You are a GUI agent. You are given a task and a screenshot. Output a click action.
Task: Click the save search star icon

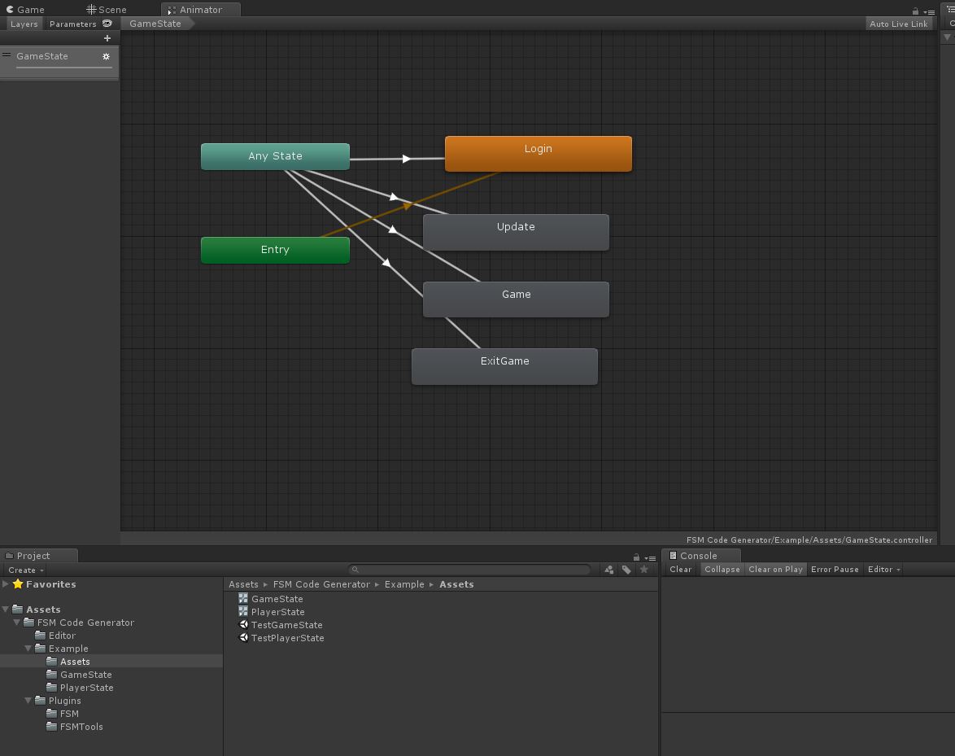(x=643, y=570)
